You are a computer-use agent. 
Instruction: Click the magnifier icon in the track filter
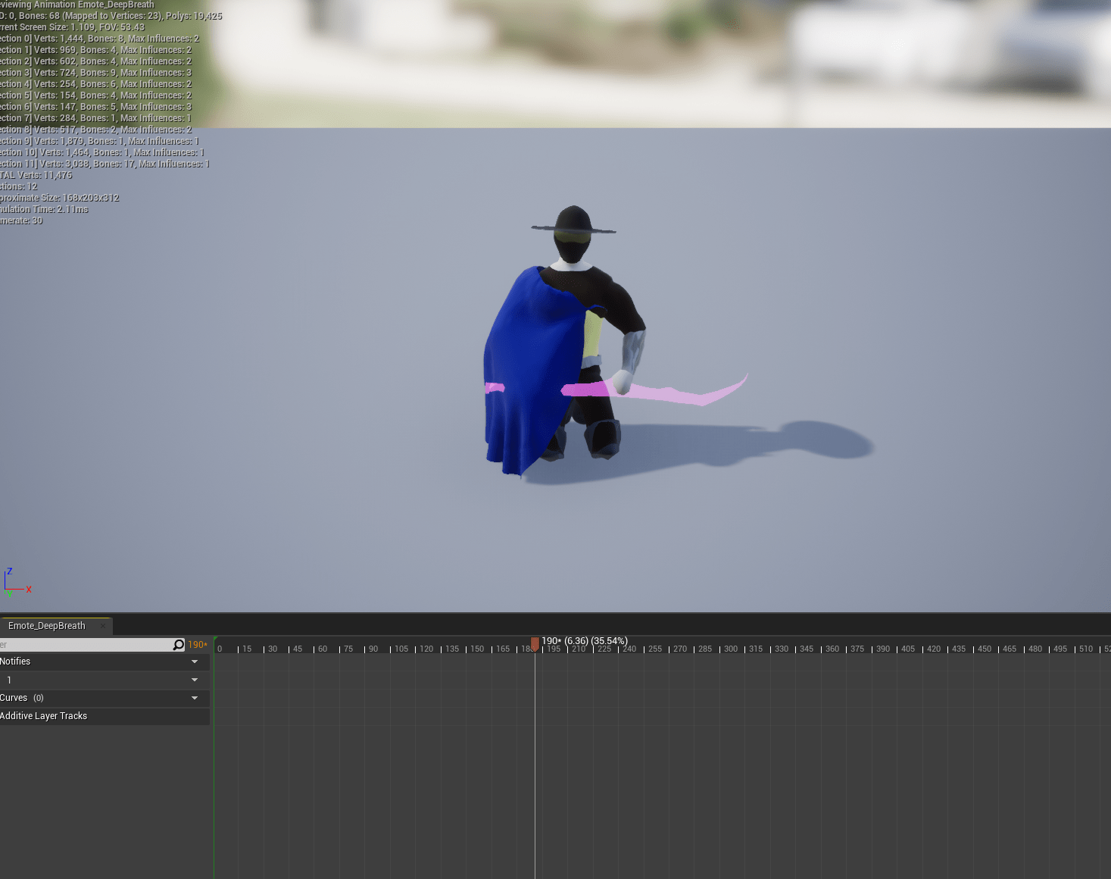[178, 645]
